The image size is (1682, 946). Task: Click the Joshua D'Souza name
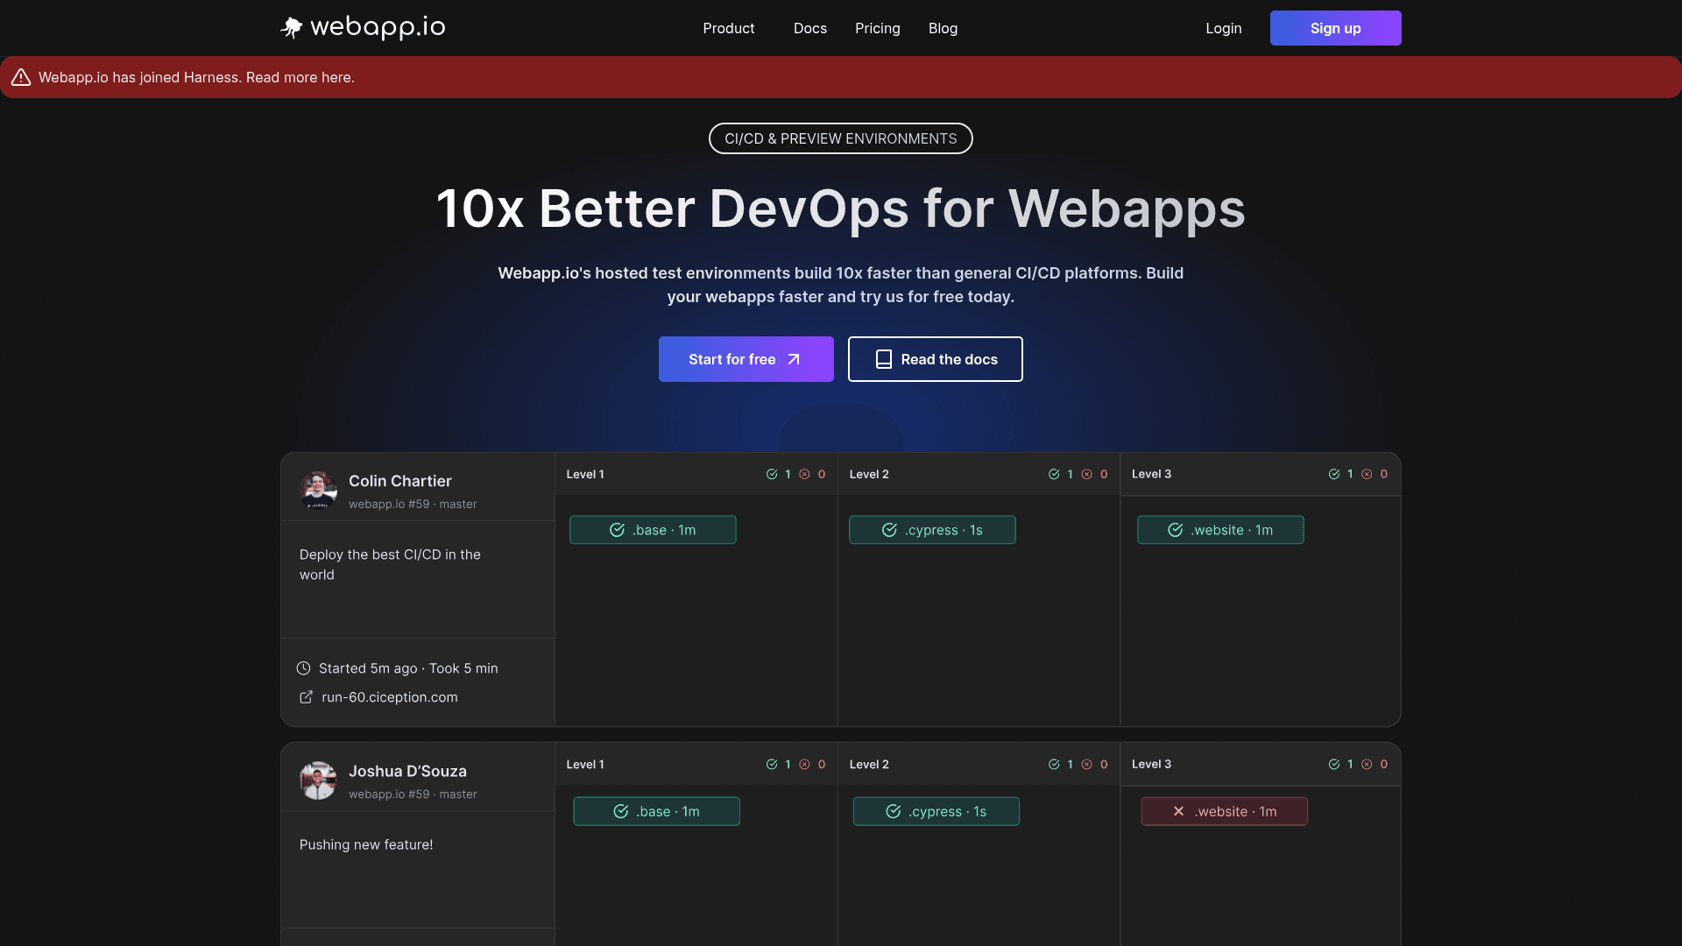pyautogui.click(x=407, y=771)
